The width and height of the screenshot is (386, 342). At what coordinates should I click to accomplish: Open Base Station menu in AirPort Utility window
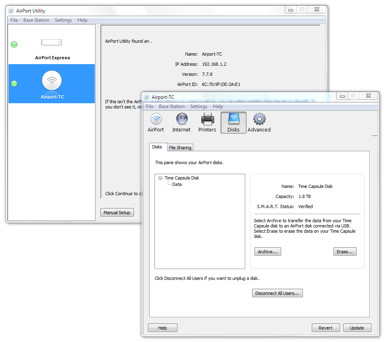tap(36, 20)
